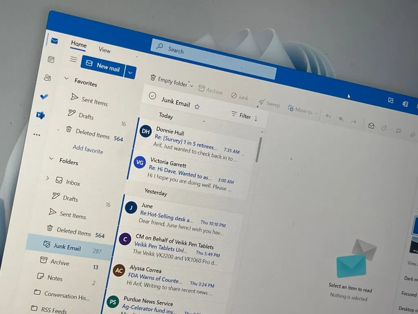The width and height of the screenshot is (418, 314).
Task: Select the Junk Email folder
Action: tap(70, 247)
